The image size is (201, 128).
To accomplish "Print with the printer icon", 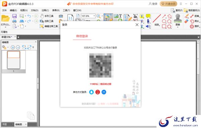I will pyautogui.click(x=14, y=21).
